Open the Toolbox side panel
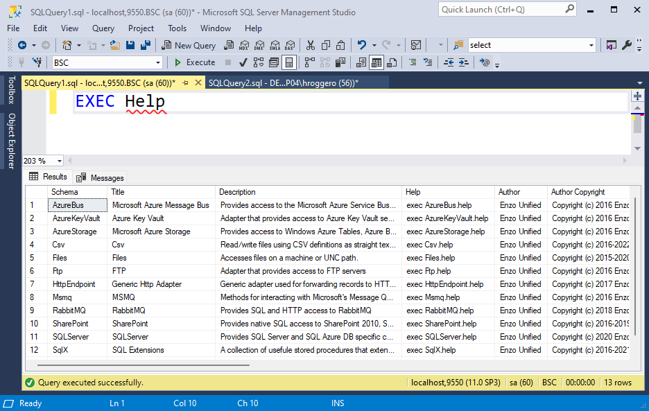Image resolution: width=649 pixels, height=411 pixels. (11, 90)
